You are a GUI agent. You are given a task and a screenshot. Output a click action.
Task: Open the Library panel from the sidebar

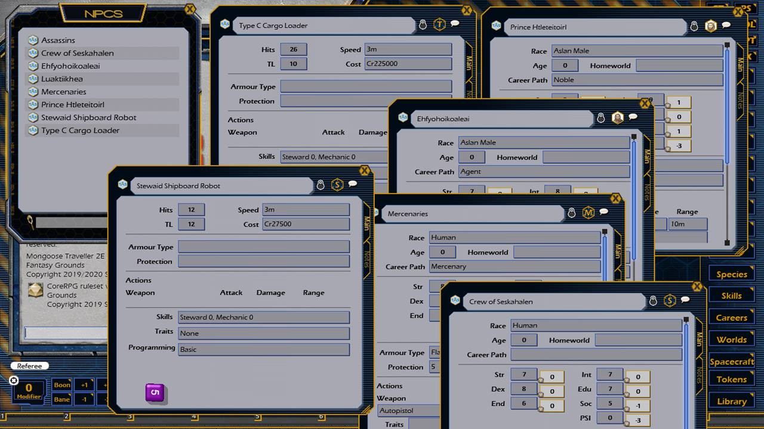point(731,401)
